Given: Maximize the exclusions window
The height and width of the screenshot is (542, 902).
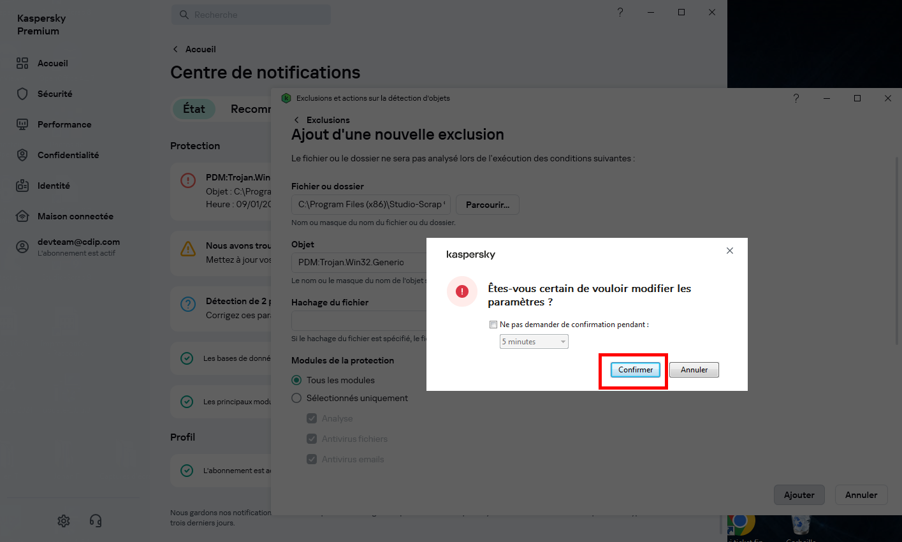Looking at the screenshot, I should point(857,98).
